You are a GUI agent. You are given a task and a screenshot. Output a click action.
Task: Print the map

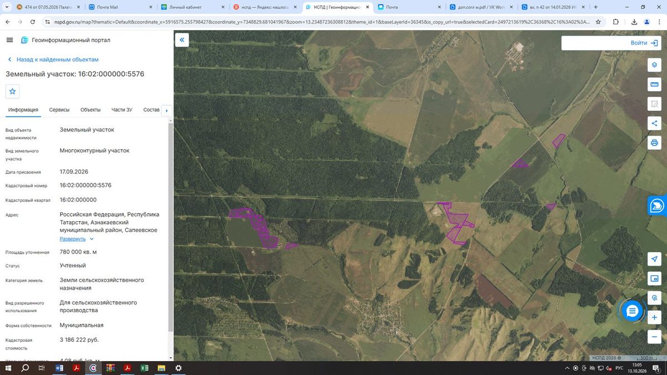click(x=654, y=143)
